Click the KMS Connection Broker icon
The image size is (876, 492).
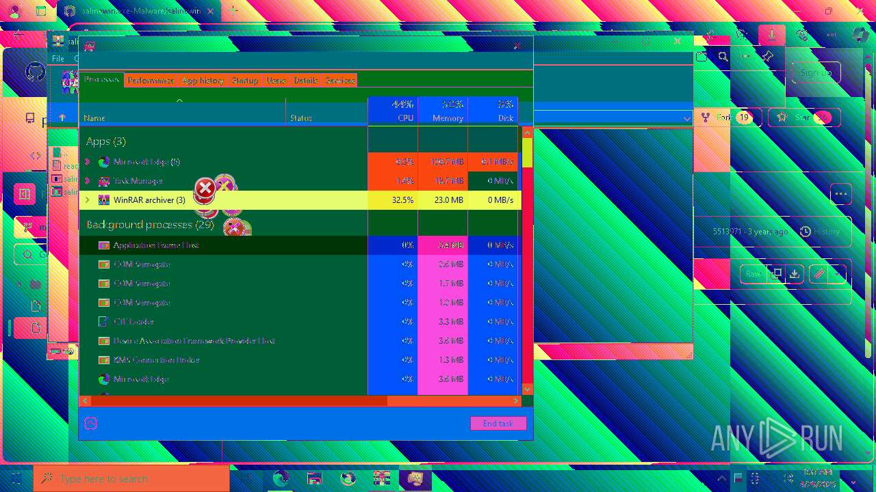click(104, 360)
